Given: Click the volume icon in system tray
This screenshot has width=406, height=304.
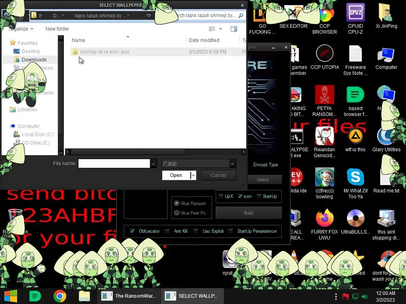Looking at the screenshot, I should [x=365, y=296].
